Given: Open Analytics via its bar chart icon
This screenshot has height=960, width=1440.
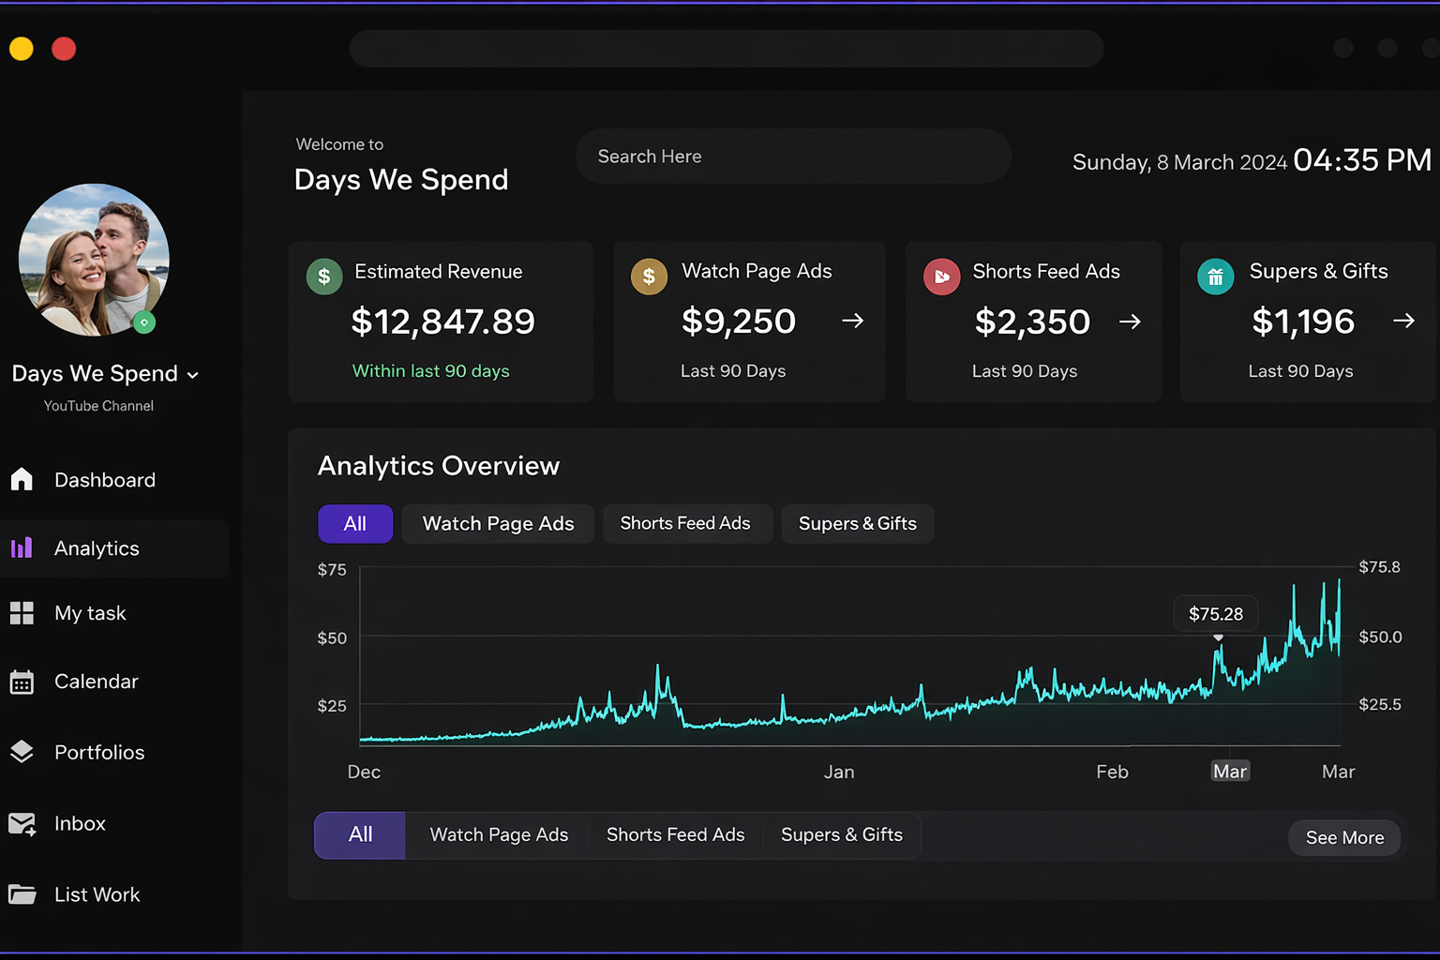Looking at the screenshot, I should (x=22, y=548).
